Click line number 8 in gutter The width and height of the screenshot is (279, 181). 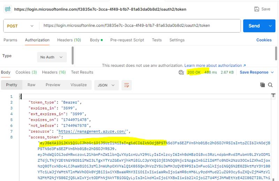click(12, 137)
